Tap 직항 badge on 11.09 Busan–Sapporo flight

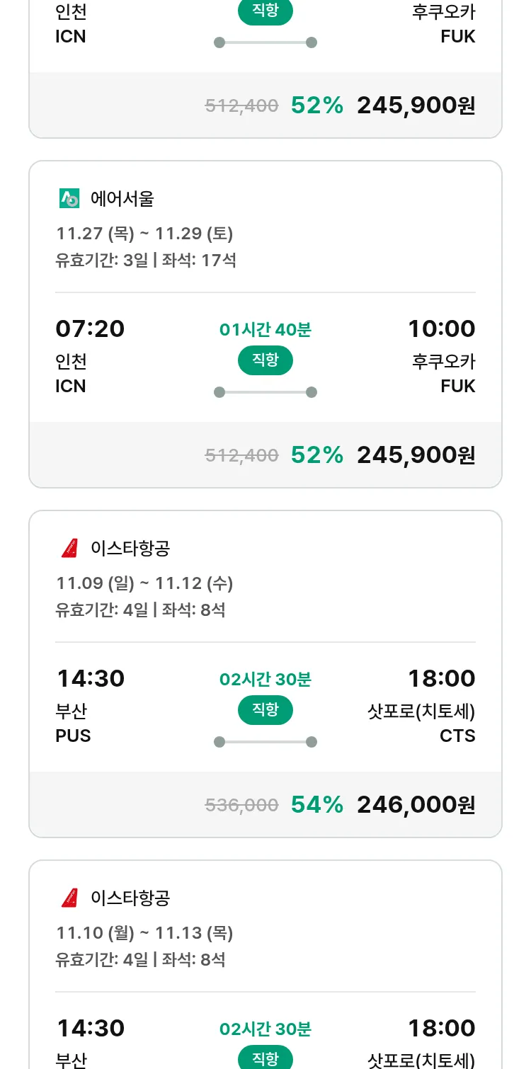[x=265, y=710]
